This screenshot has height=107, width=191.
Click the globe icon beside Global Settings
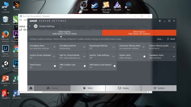click(x=36, y=26)
